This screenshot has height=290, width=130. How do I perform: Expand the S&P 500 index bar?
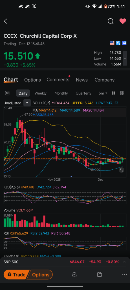pyautogui.click(x=124, y=262)
